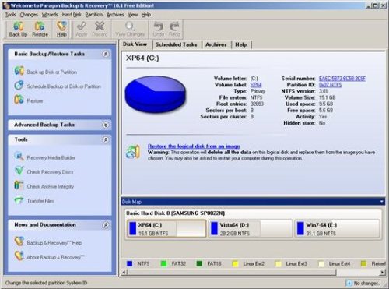Select the Vista64 (D:) partition block
Viewport: 389px width, 289px height.
pyautogui.click(x=251, y=228)
